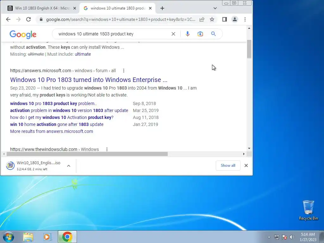Close the downloads bar
The image size is (324, 243).
tap(246, 165)
